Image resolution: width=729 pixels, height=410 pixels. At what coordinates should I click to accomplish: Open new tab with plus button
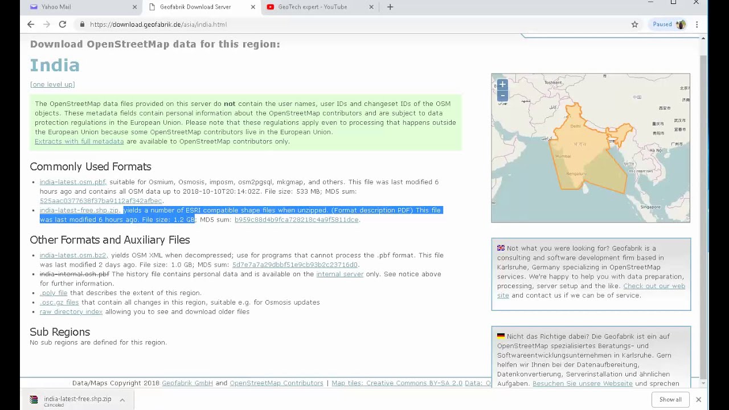click(390, 7)
